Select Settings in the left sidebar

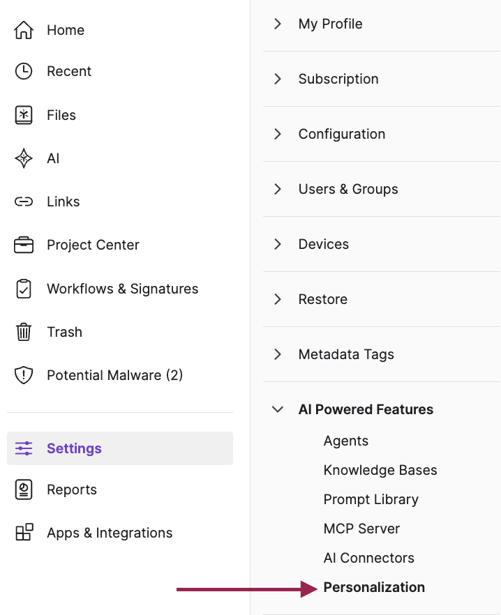[x=120, y=448]
